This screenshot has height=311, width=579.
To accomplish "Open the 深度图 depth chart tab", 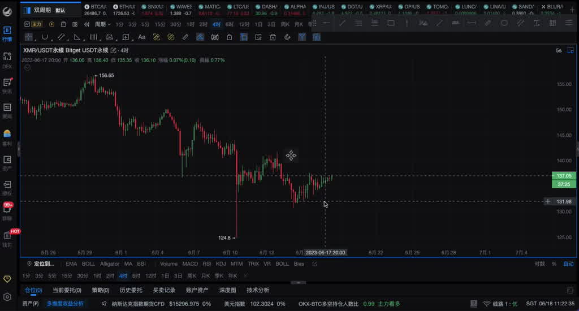I will pyautogui.click(x=228, y=290).
